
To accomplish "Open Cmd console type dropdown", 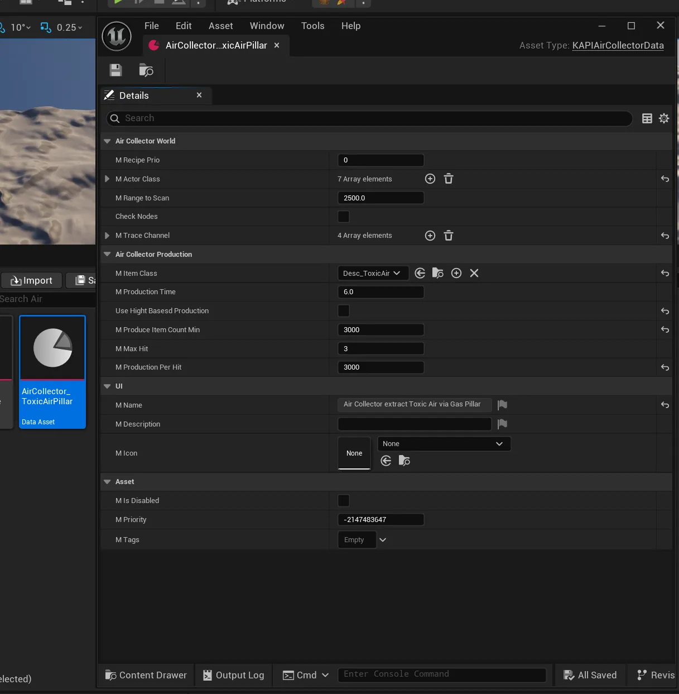I will click(x=306, y=675).
